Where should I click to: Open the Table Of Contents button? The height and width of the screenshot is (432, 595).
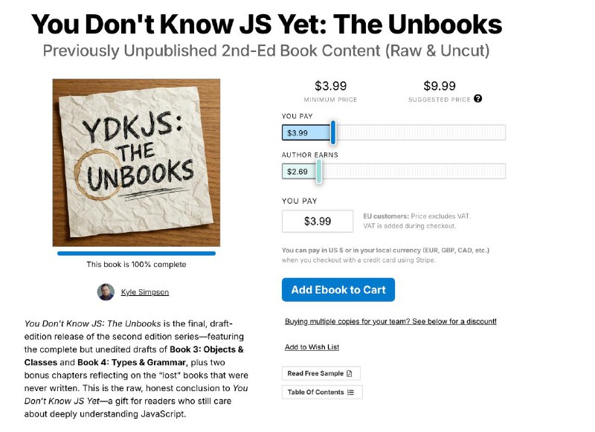click(322, 393)
